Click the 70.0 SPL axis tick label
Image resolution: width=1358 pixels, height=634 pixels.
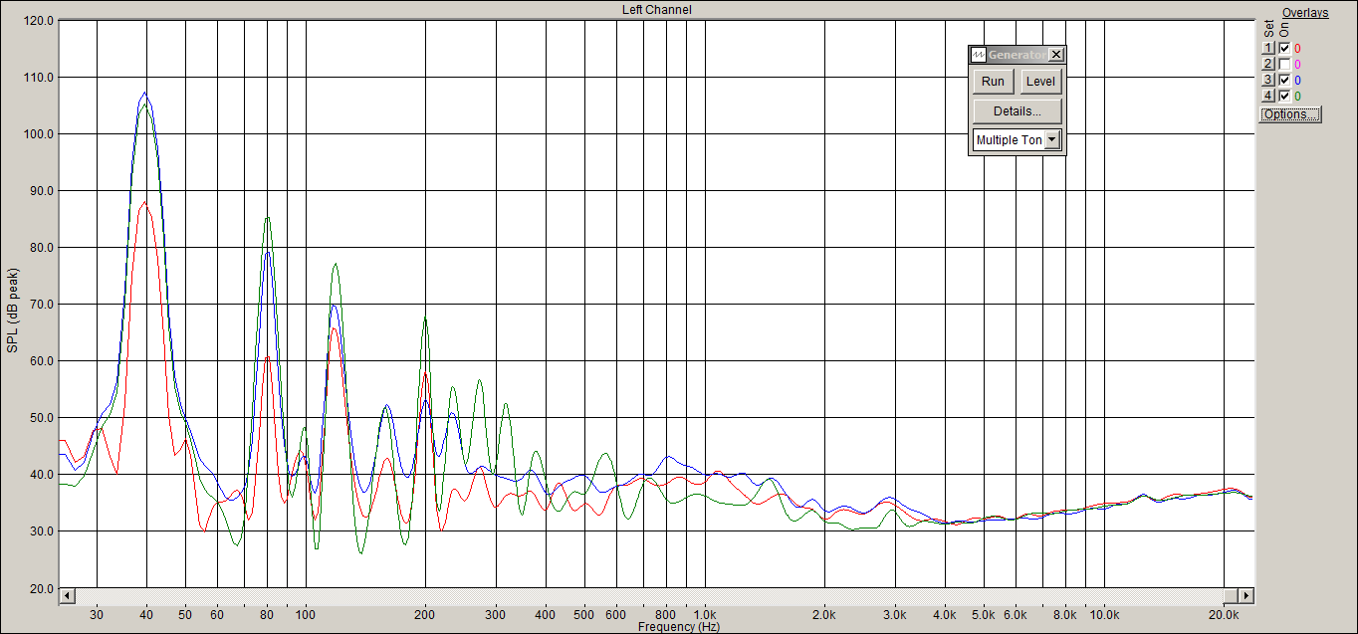point(41,304)
